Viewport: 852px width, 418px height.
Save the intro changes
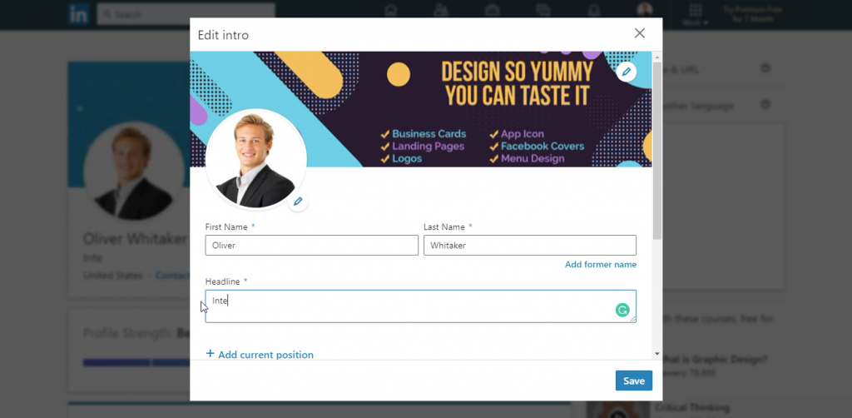[633, 381]
